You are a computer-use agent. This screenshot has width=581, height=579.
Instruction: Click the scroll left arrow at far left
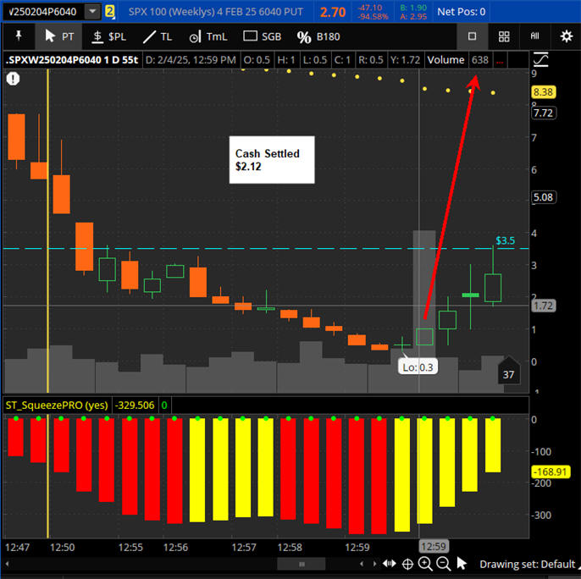pos(7,564)
